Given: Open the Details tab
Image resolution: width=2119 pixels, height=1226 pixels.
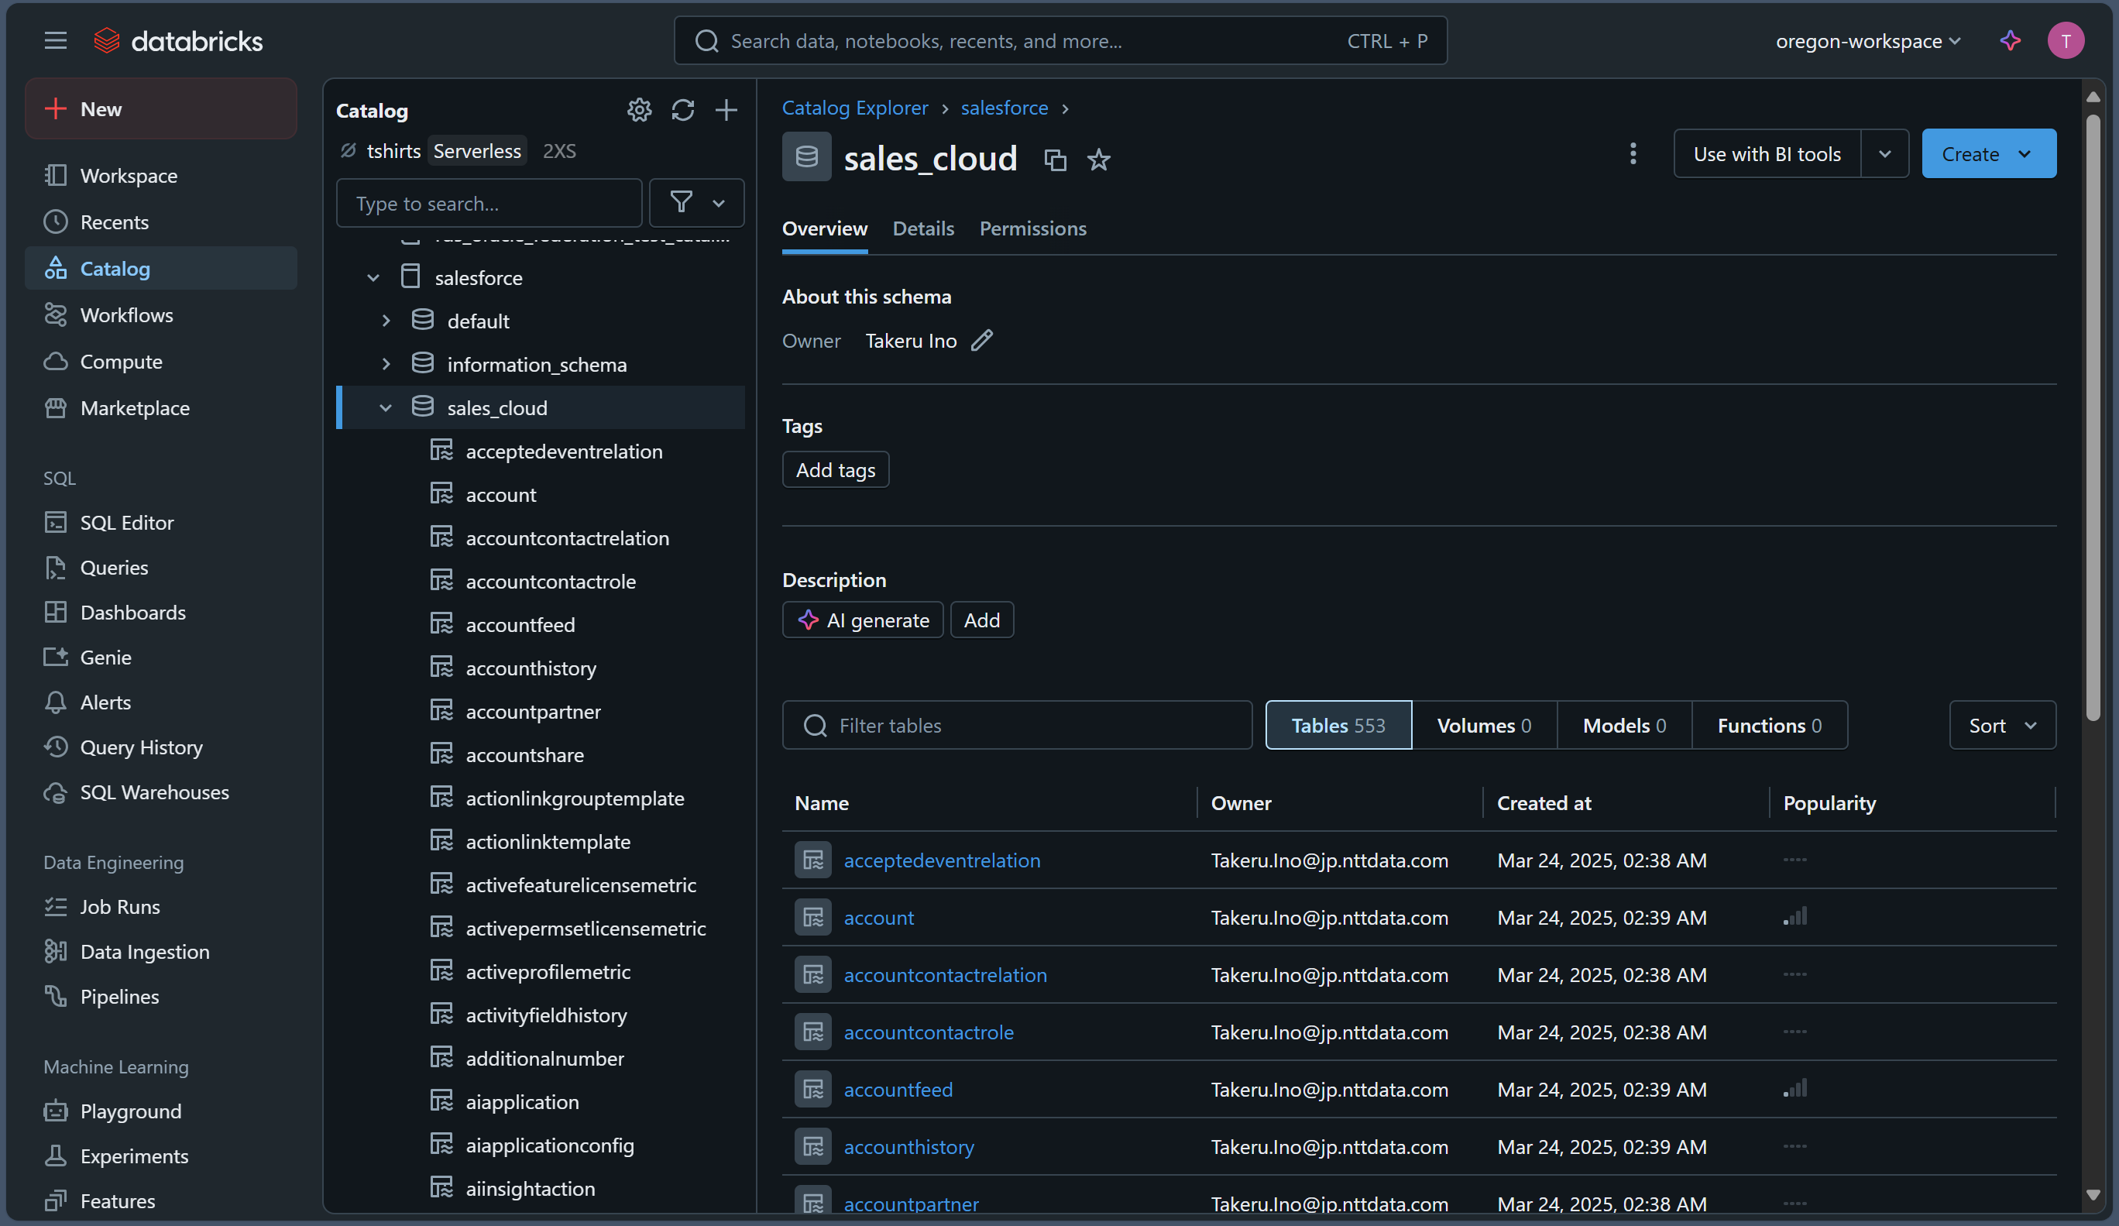Looking at the screenshot, I should tap(922, 228).
